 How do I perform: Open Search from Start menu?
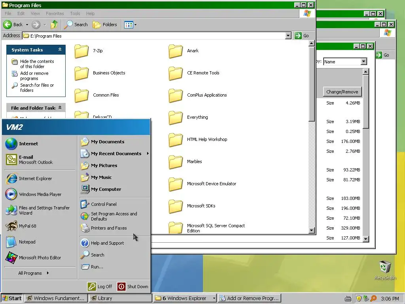[x=115, y=255]
